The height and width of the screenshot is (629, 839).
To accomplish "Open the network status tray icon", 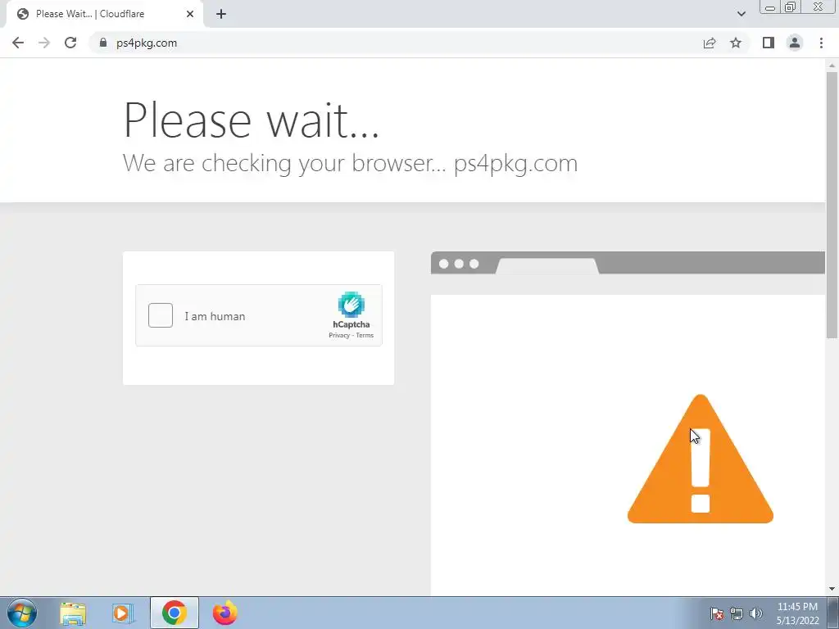I will [737, 613].
